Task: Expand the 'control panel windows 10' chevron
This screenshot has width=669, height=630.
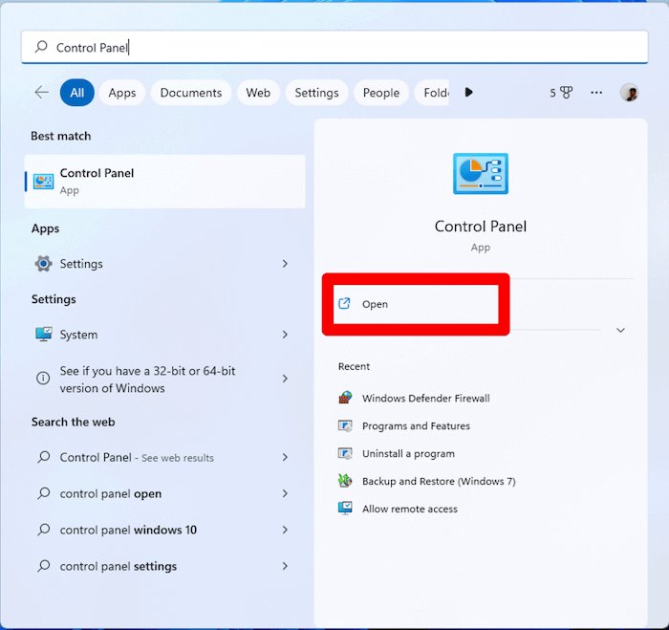Action: click(x=285, y=530)
